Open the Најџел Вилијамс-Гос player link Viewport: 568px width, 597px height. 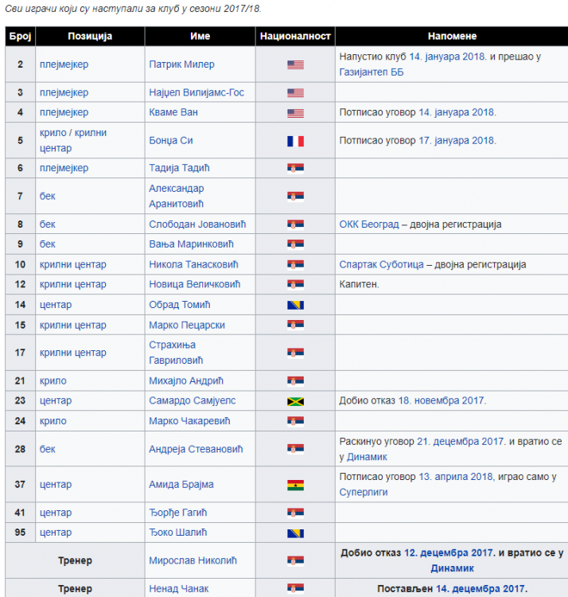(x=196, y=92)
